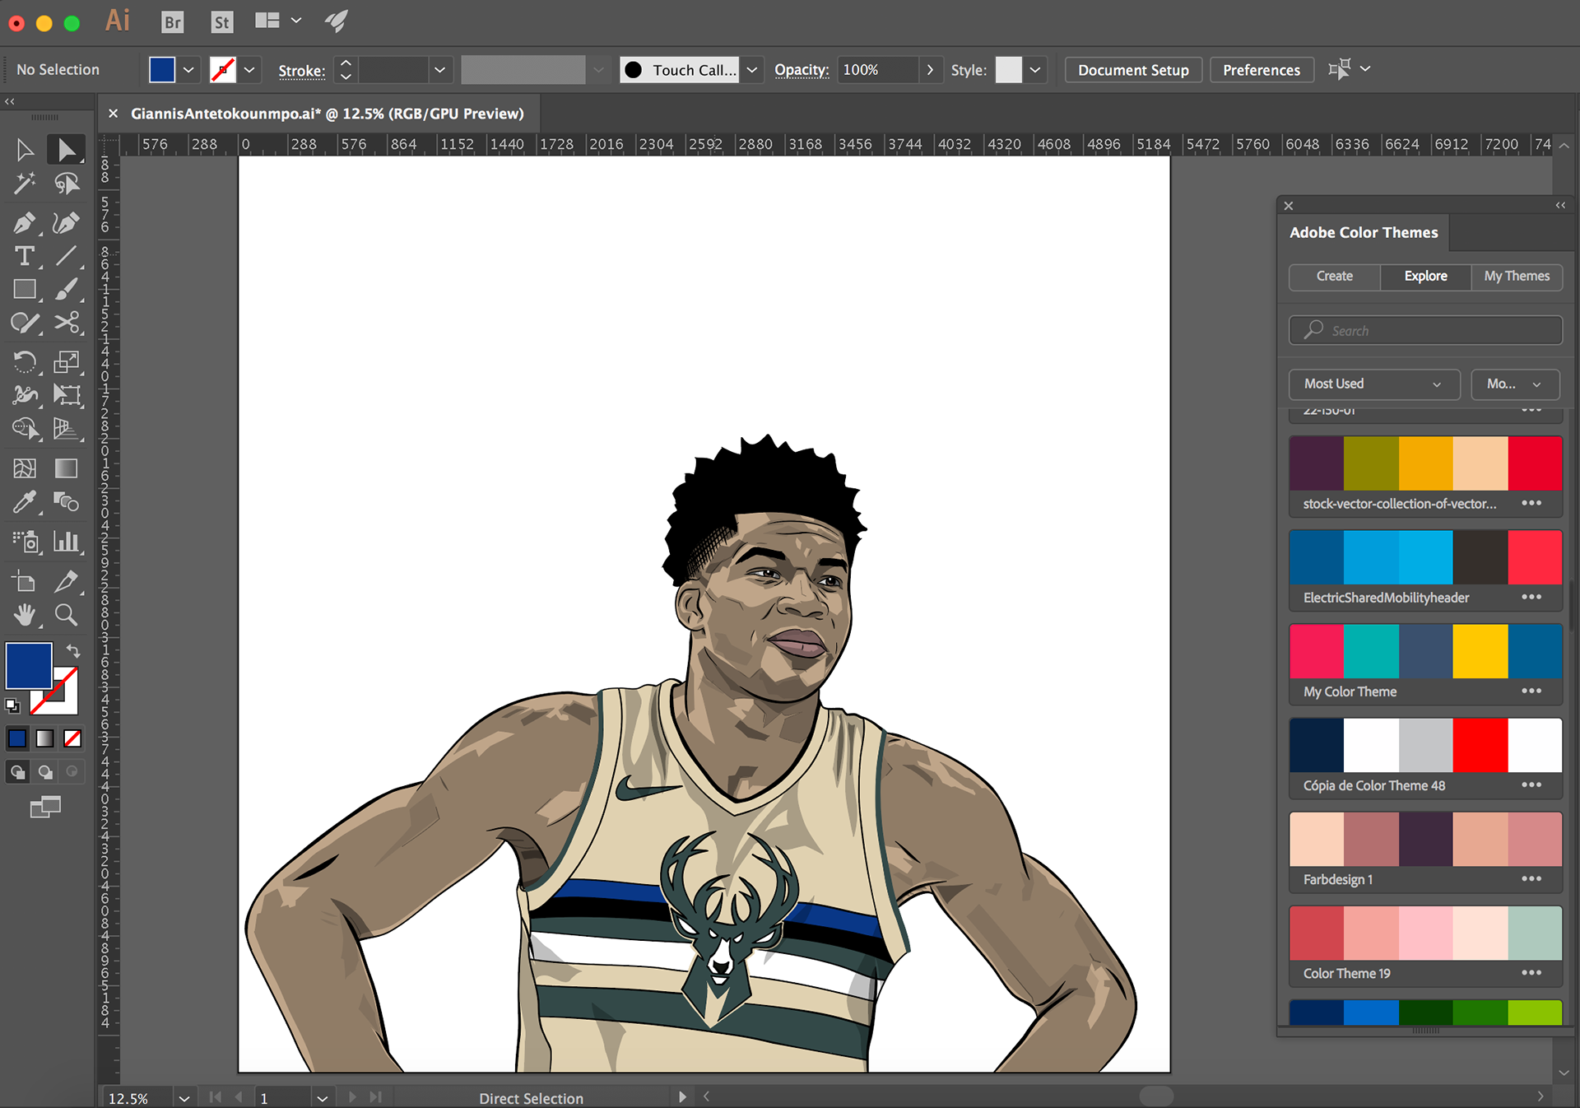
Task: Switch to the My Themes tab
Action: tap(1517, 277)
